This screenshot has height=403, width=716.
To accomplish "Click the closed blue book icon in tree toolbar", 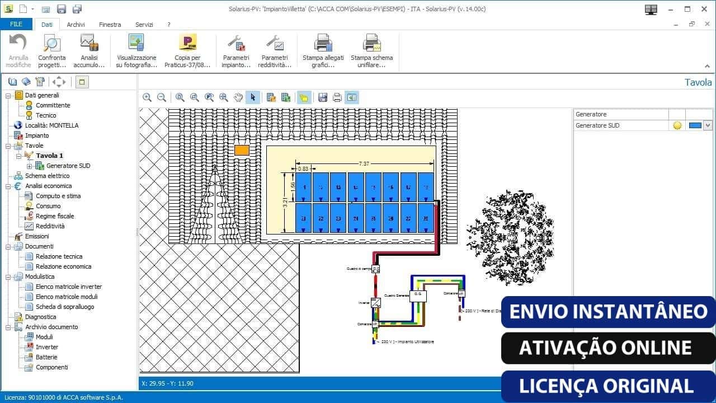I will [x=26, y=82].
